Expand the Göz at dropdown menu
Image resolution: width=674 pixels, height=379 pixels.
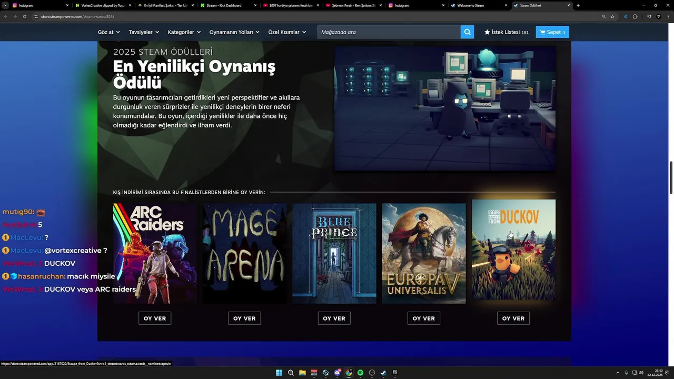point(108,32)
